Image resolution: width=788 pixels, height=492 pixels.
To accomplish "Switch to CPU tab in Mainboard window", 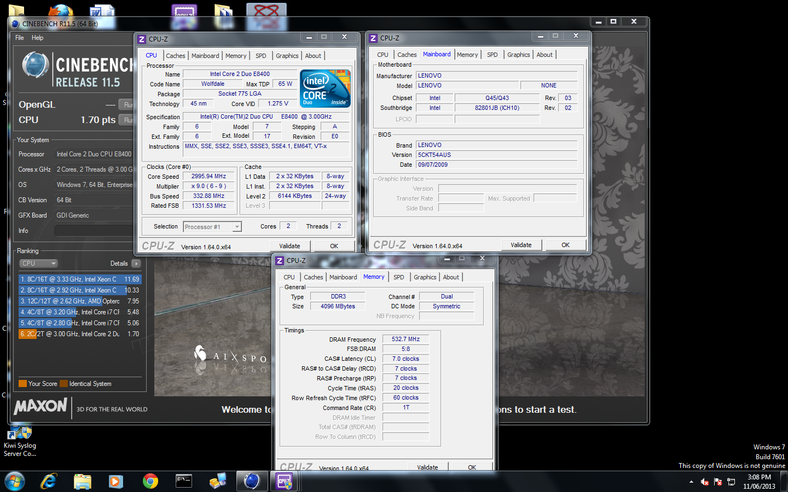I will coord(383,55).
